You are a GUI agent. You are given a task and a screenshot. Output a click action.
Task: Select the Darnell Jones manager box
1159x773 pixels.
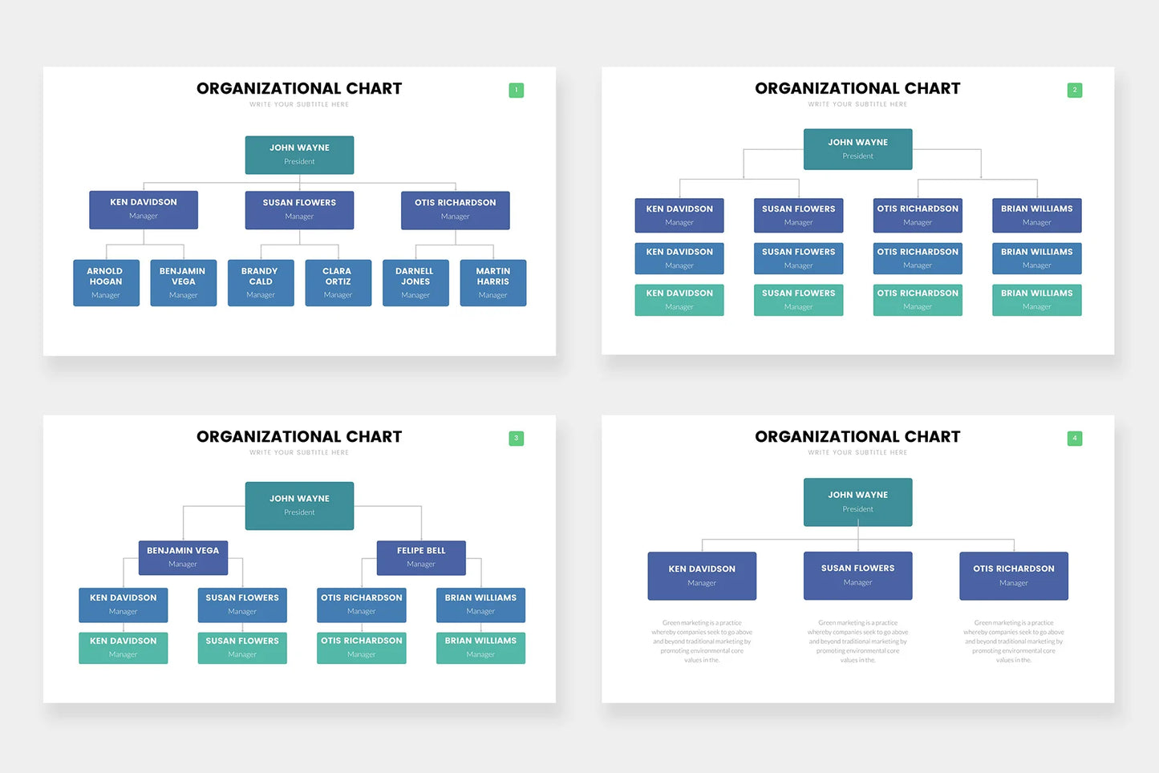coord(415,283)
